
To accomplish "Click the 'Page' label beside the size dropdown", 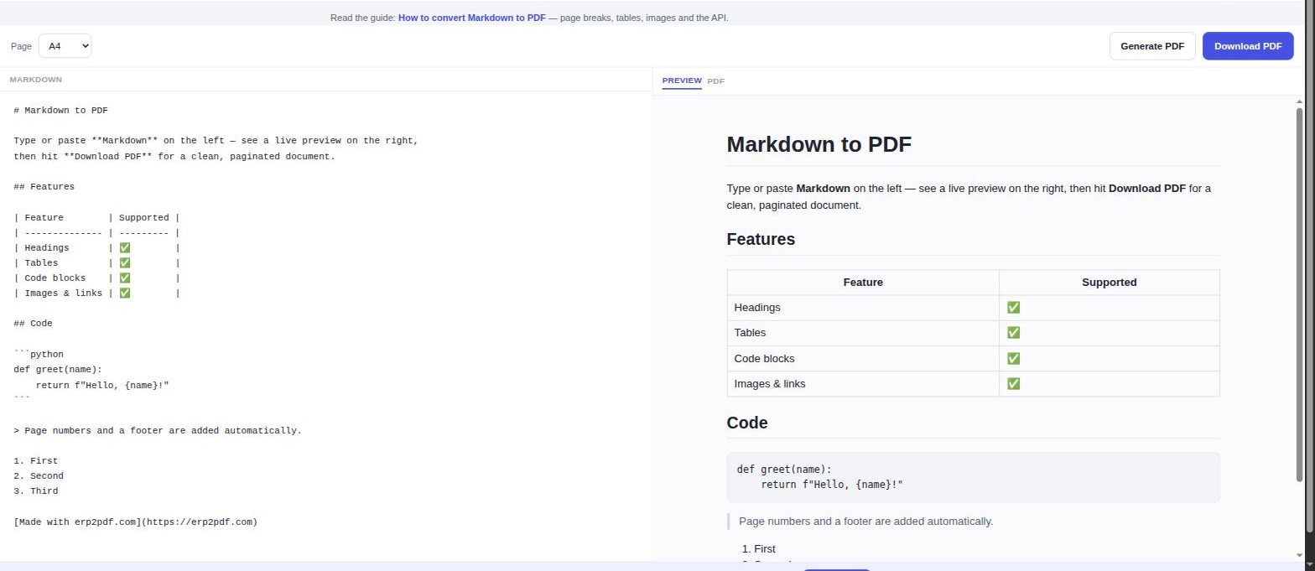I will [x=21, y=47].
